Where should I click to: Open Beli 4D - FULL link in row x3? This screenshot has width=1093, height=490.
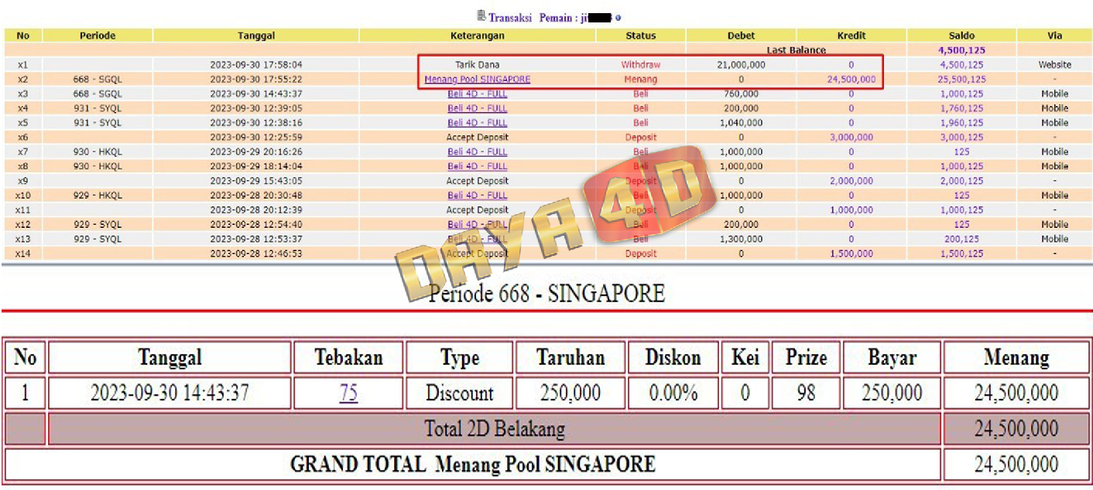[x=477, y=94]
